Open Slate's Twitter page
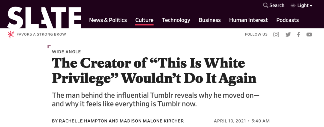This screenshot has height=127, width=324. [288, 34]
